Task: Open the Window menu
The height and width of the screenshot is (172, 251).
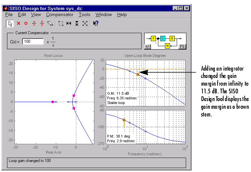Action: [x=103, y=15]
